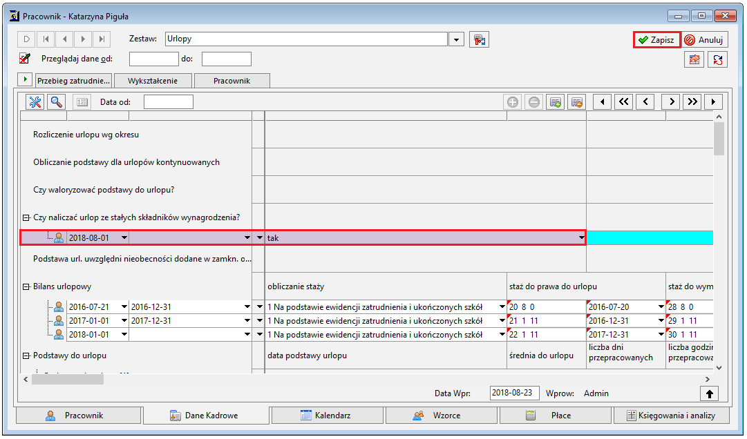Click the person icon in the 2018-08-01 row
The height and width of the screenshot is (439, 747).
click(x=59, y=237)
